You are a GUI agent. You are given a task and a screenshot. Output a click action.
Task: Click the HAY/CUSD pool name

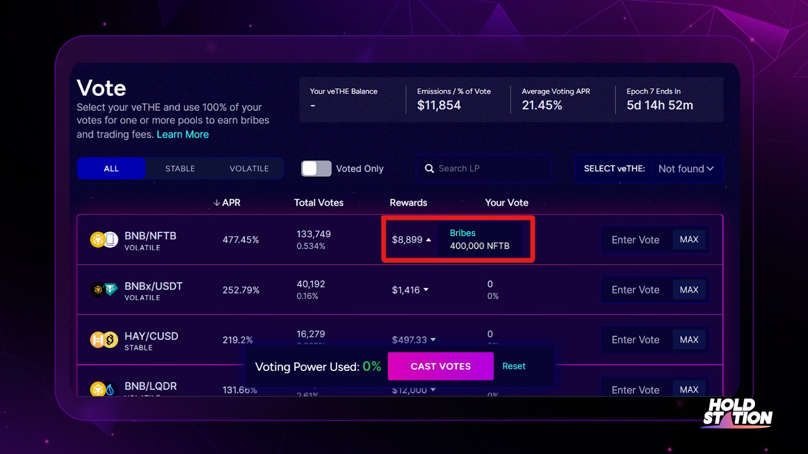[x=151, y=336]
